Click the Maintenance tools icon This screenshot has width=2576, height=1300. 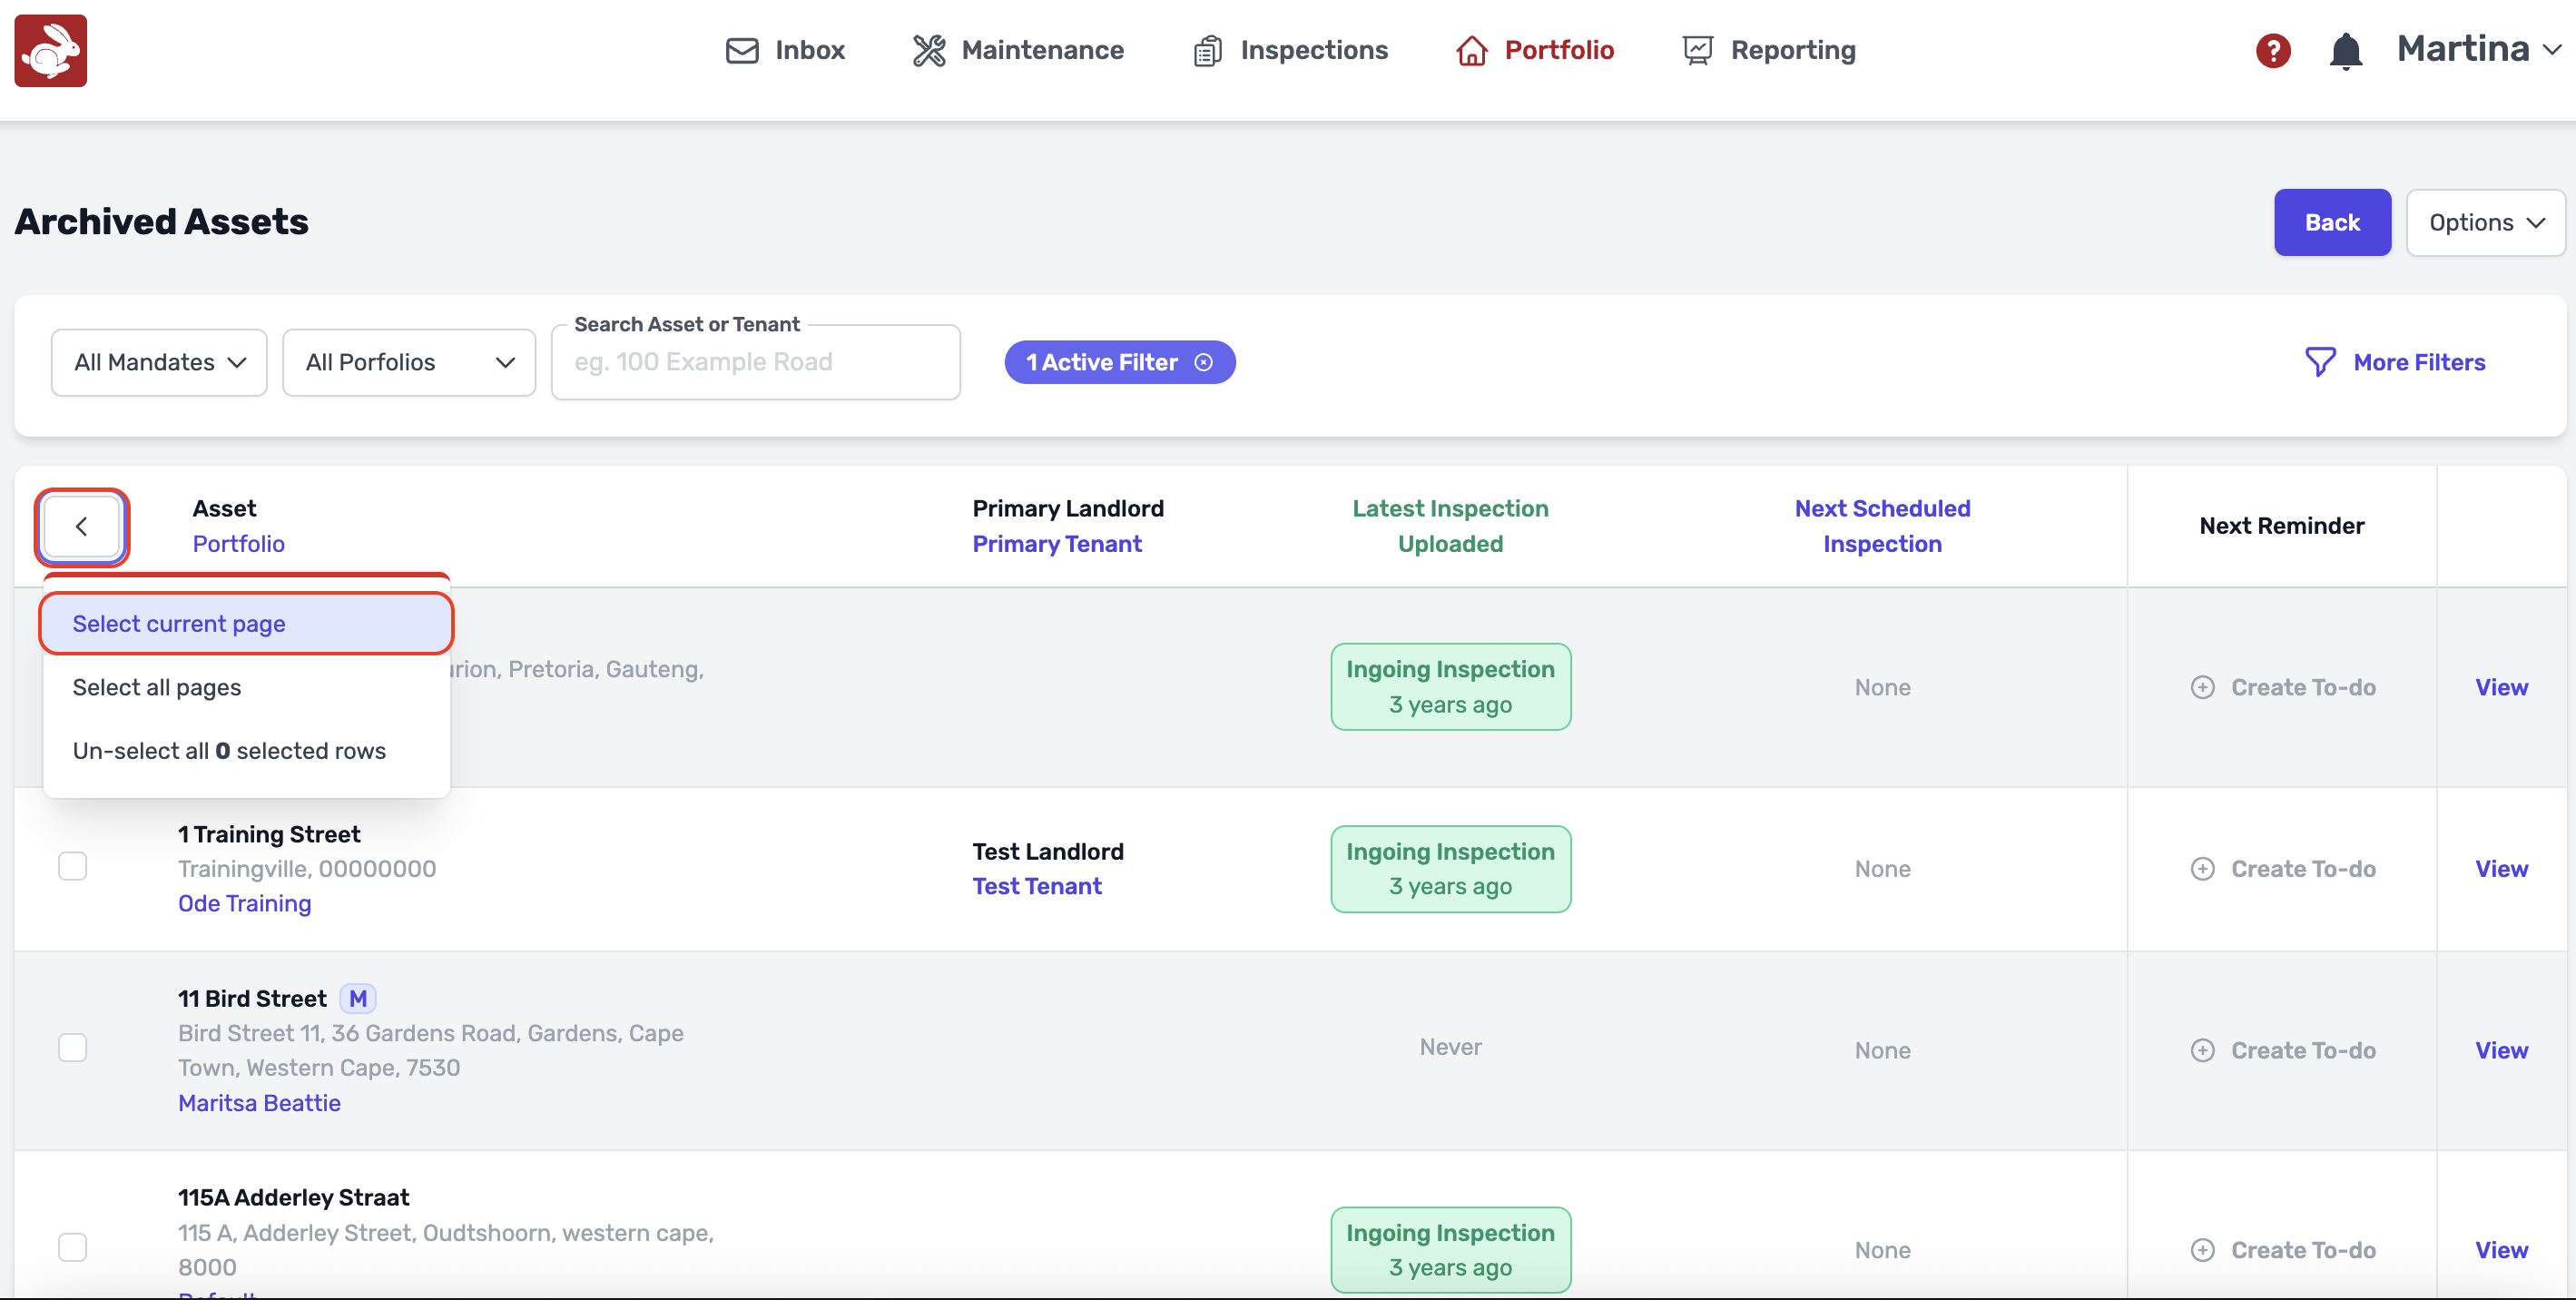pyautogui.click(x=928, y=50)
